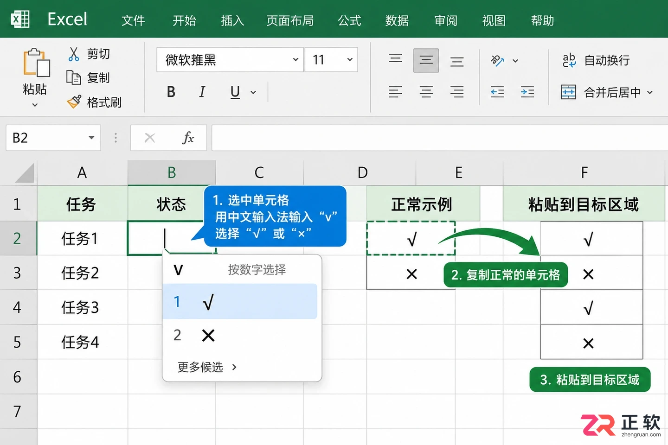This screenshot has height=445, width=668.
Task: Click the Copy icon
Action: [74, 77]
